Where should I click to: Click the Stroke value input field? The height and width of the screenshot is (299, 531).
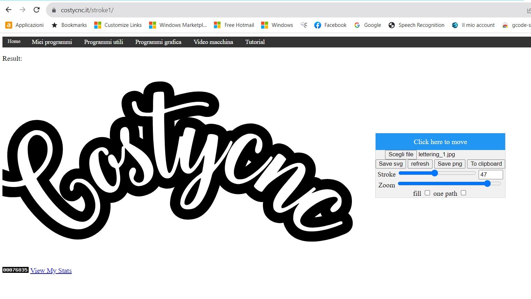tap(491, 174)
